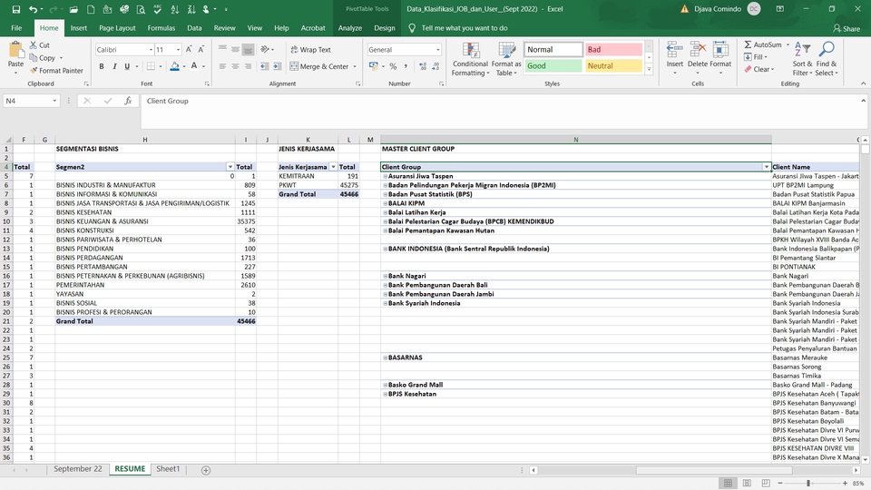Open the Client Group filter dropdown

(x=767, y=167)
